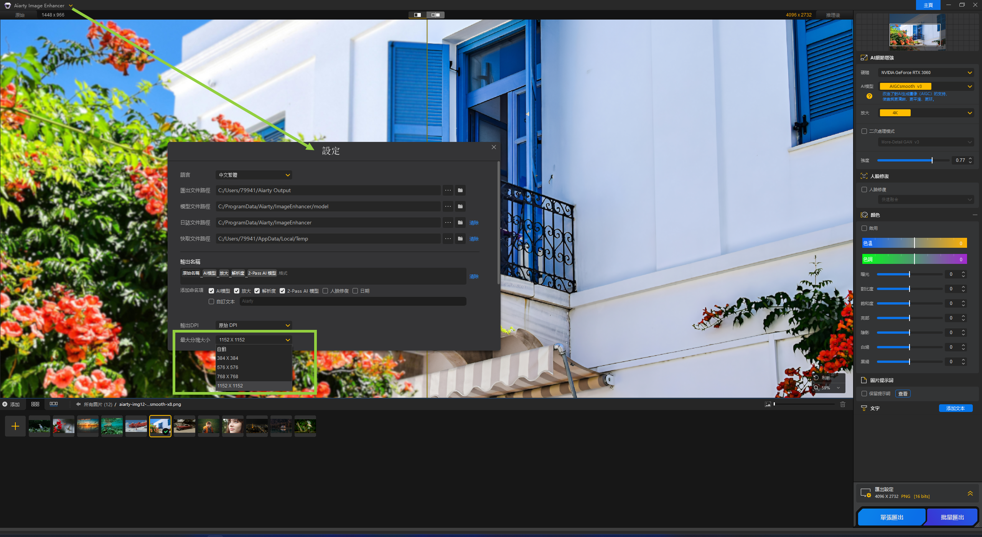
Task: Click the AI model help question icon
Action: point(869,96)
